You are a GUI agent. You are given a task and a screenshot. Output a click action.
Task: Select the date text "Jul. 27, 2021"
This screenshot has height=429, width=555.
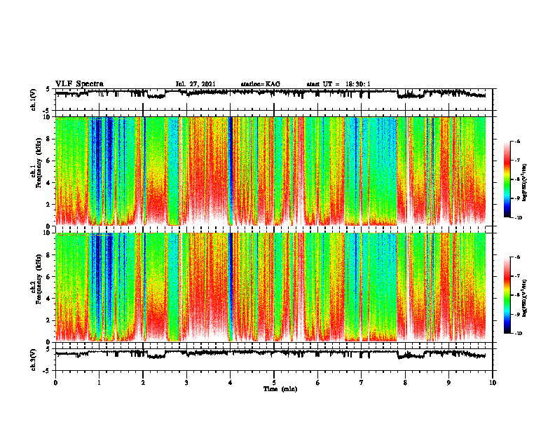(x=196, y=84)
